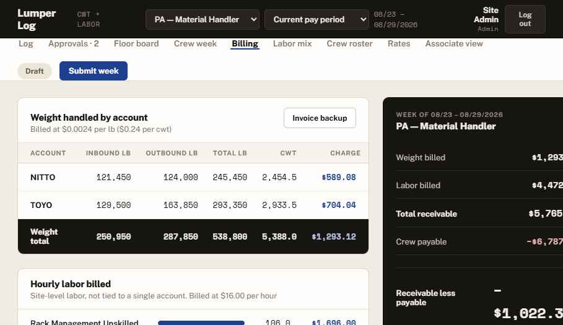Click the Labor billed summary row
Screen dimensions: 563x325
pyautogui.click(x=479, y=186)
